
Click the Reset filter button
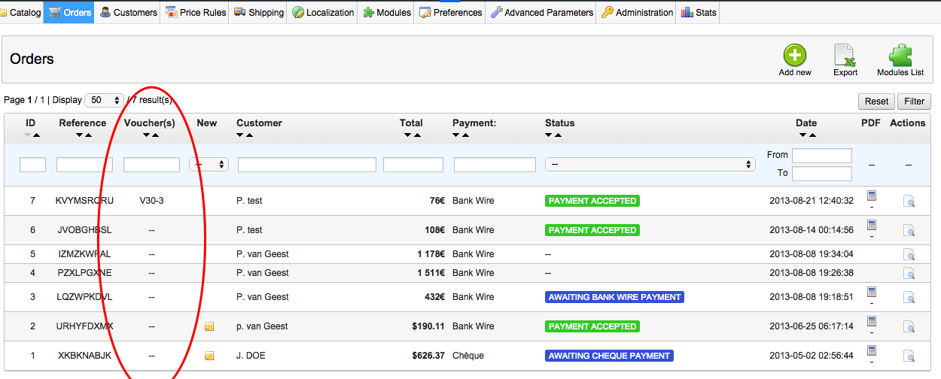click(876, 102)
